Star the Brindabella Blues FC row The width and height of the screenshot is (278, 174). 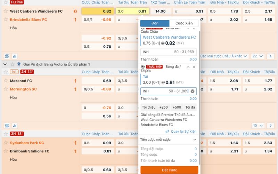point(6,19)
